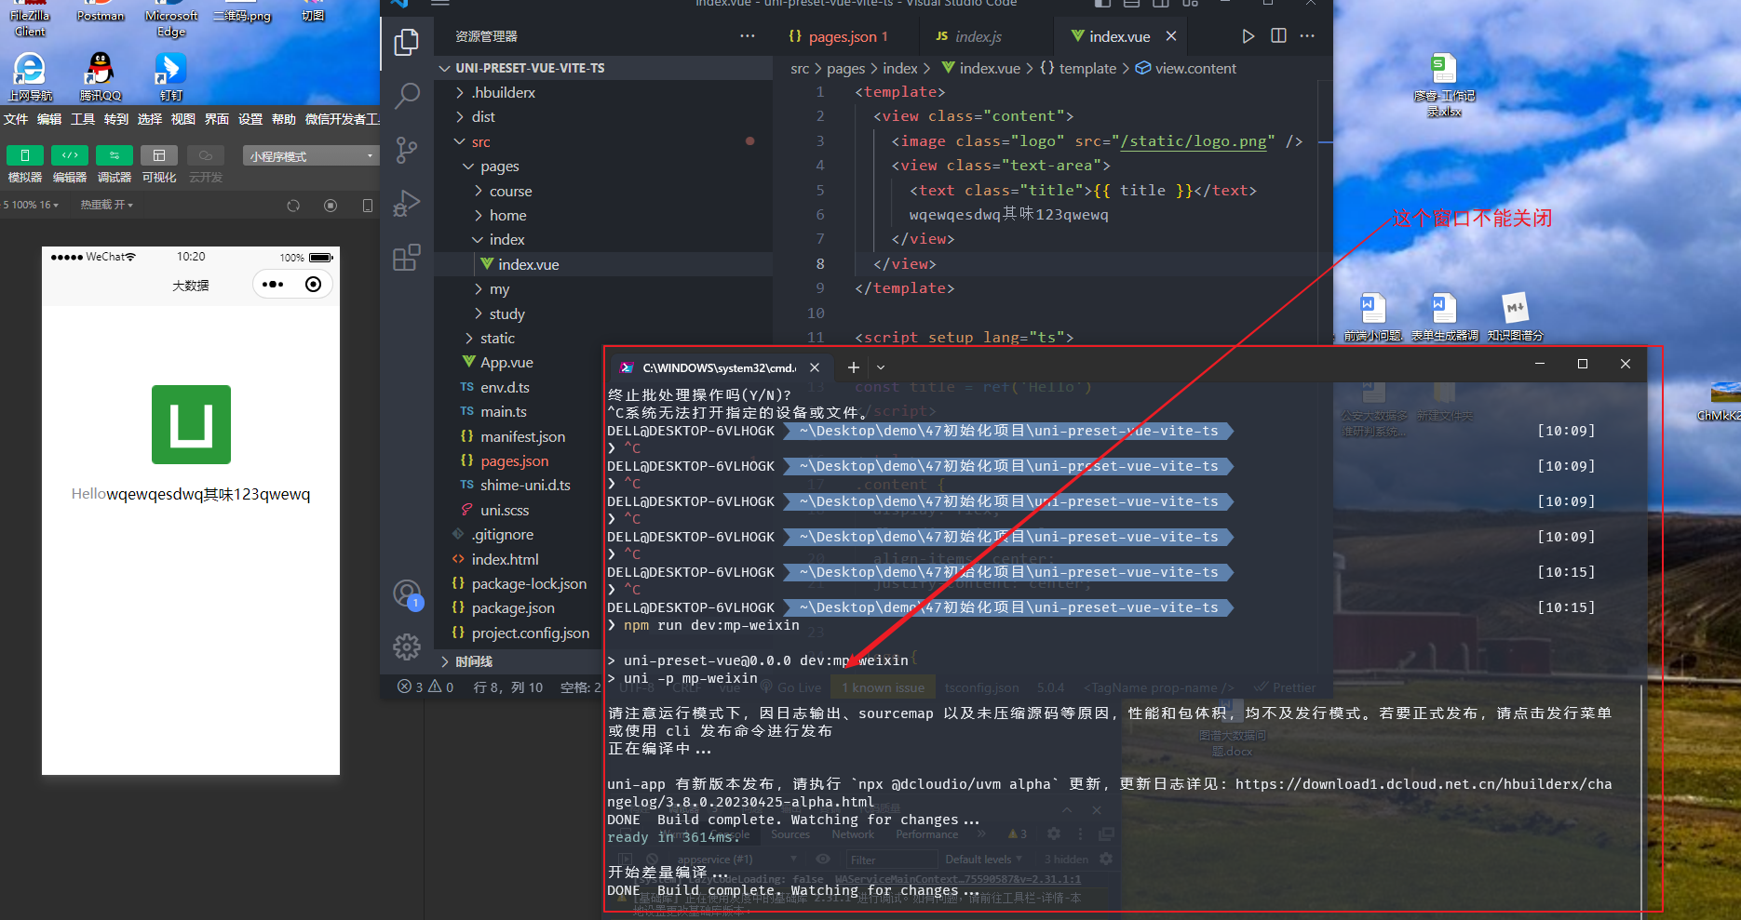Select the xlsx spreadsheet file on desktop
1741x920 pixels.
point(1444,85)
